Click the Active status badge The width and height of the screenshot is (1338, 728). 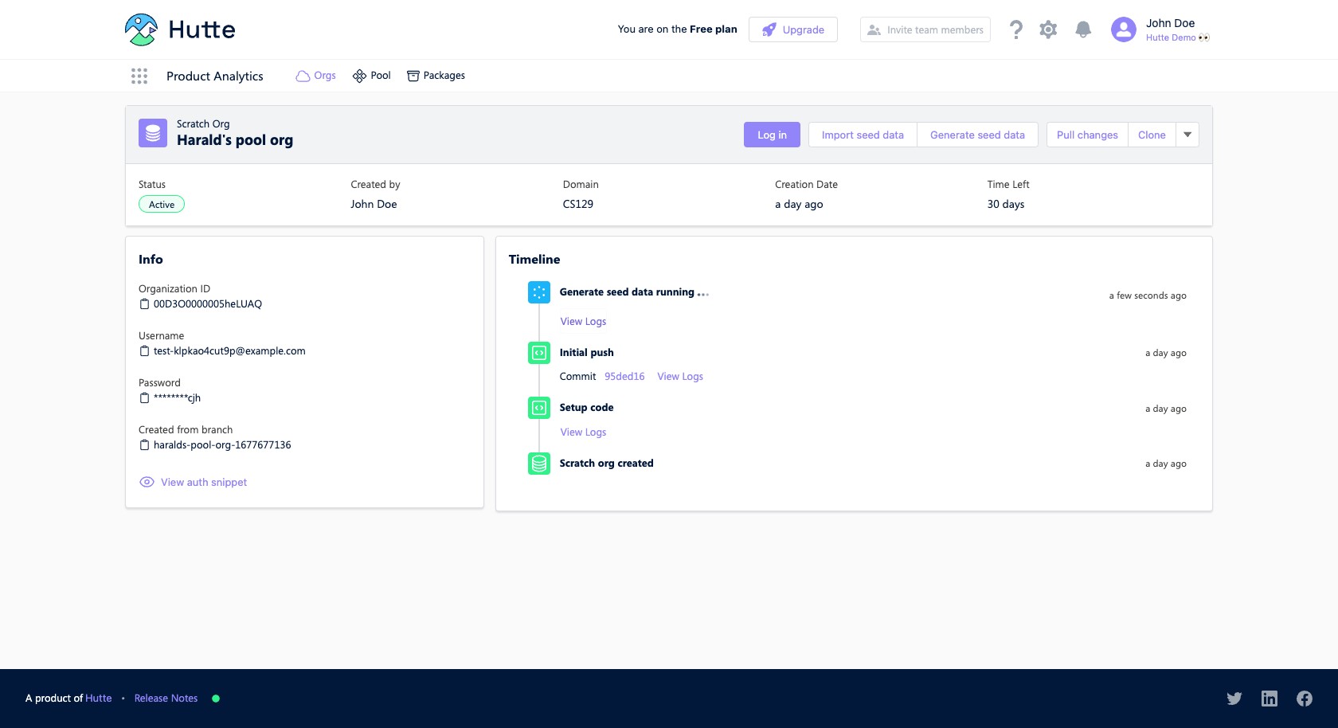(162, 205)
